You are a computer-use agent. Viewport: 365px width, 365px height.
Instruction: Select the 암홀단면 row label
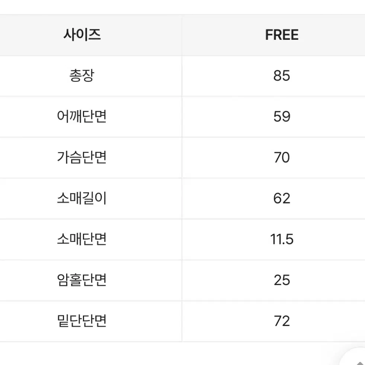click(x=82, y=280)
